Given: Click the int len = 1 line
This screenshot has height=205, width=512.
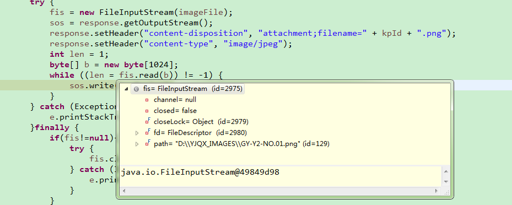Looking at the screenshot, I should point(79,54).
